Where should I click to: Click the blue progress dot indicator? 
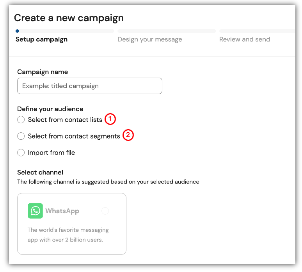click(x=17, y=31)
